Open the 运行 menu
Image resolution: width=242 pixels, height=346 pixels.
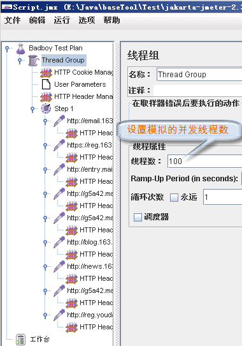[62, 20]
